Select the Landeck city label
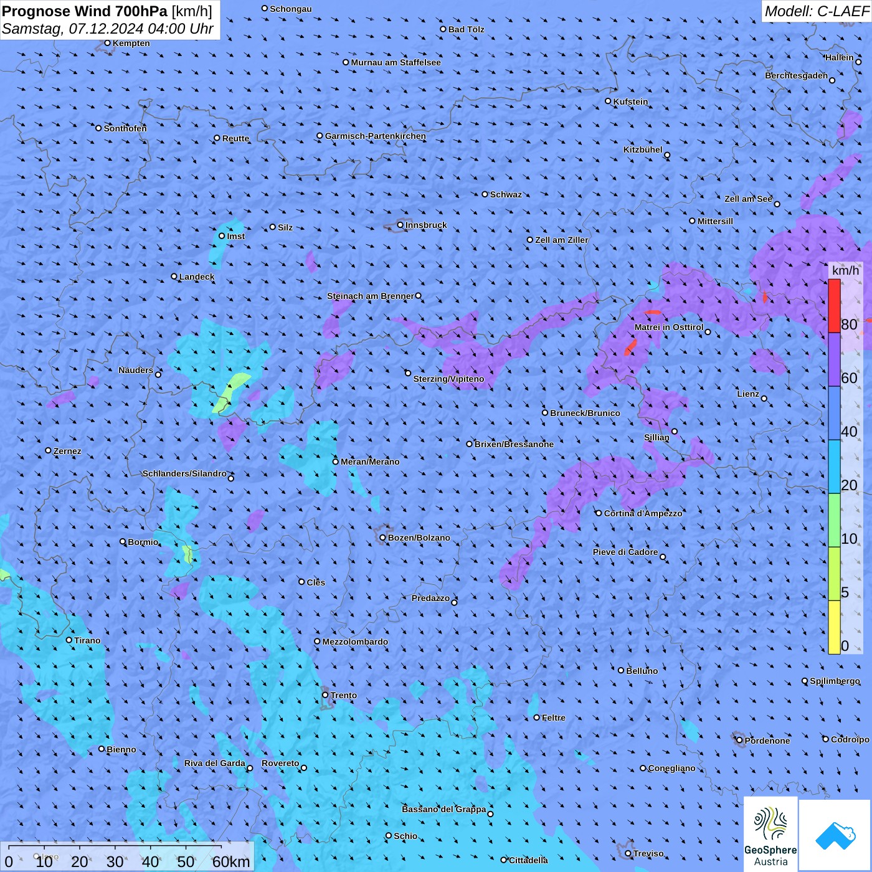 pyautogui.click(x=197, y=277)
